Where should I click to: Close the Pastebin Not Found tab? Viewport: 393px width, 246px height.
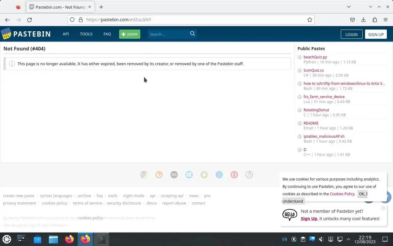90,7
